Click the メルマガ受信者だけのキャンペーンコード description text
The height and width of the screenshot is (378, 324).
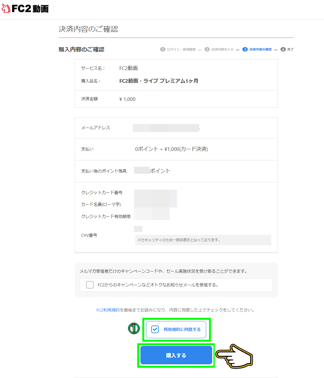pos(164,271)
